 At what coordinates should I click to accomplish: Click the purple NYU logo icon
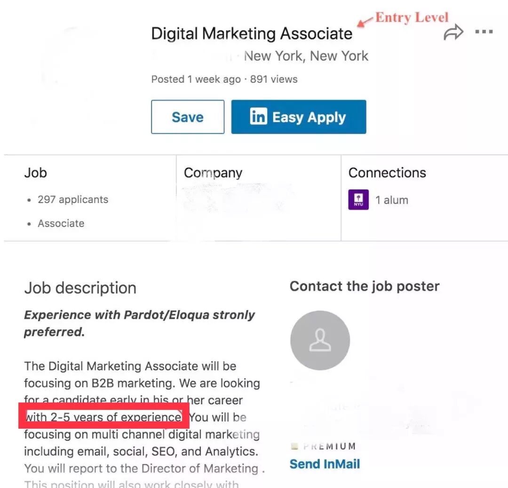click(x=358, y=200)
